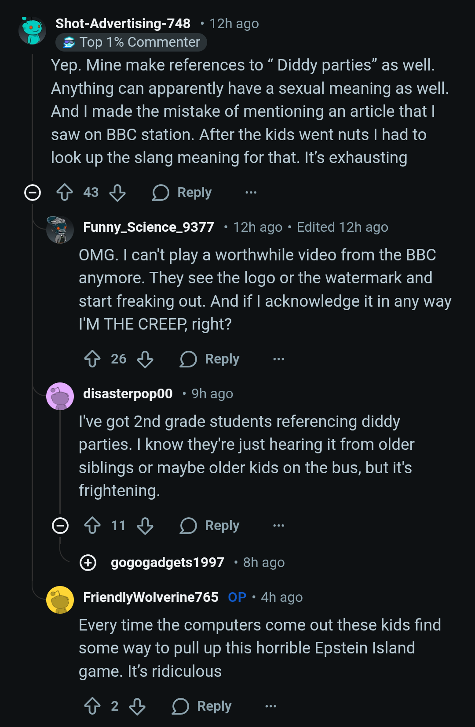
Task: Open Funny_Science_9377's user profile link
Action: tap(148, 227)
